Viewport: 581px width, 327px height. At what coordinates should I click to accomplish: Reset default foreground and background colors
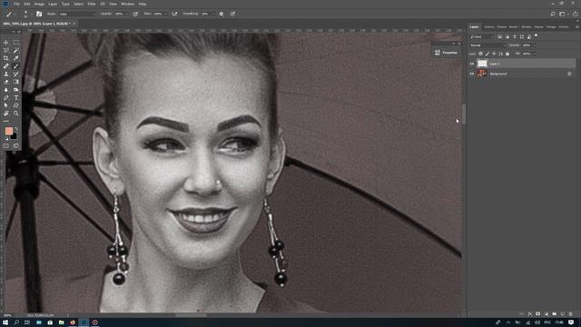pos(6,139)
